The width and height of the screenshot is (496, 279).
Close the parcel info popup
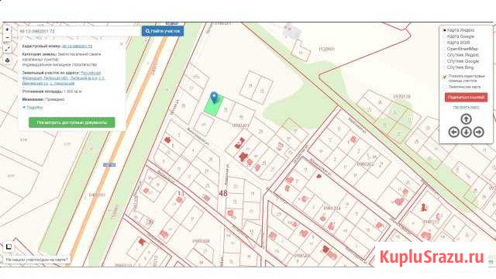point(122,44)
